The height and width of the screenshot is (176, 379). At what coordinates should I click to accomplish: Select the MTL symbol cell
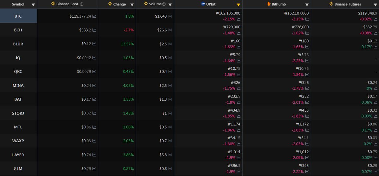click(x=18, y=127)
